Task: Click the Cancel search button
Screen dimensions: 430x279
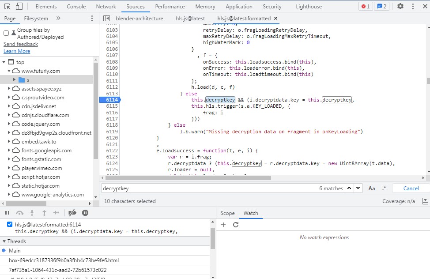Action: [x=411, y=189]
